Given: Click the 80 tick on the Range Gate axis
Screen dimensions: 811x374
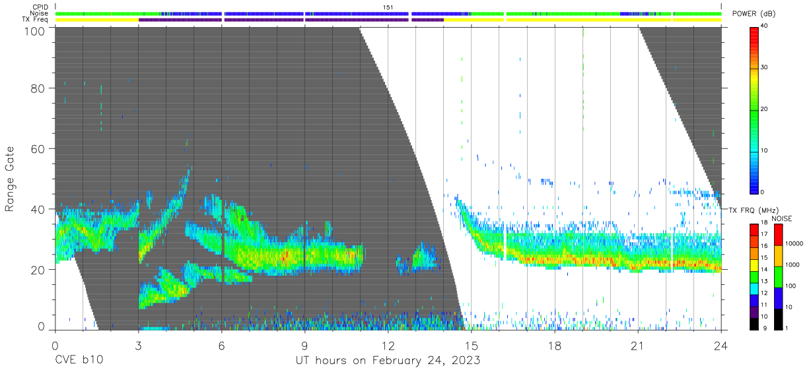Looking at the screenshot, I should [39, 88].
